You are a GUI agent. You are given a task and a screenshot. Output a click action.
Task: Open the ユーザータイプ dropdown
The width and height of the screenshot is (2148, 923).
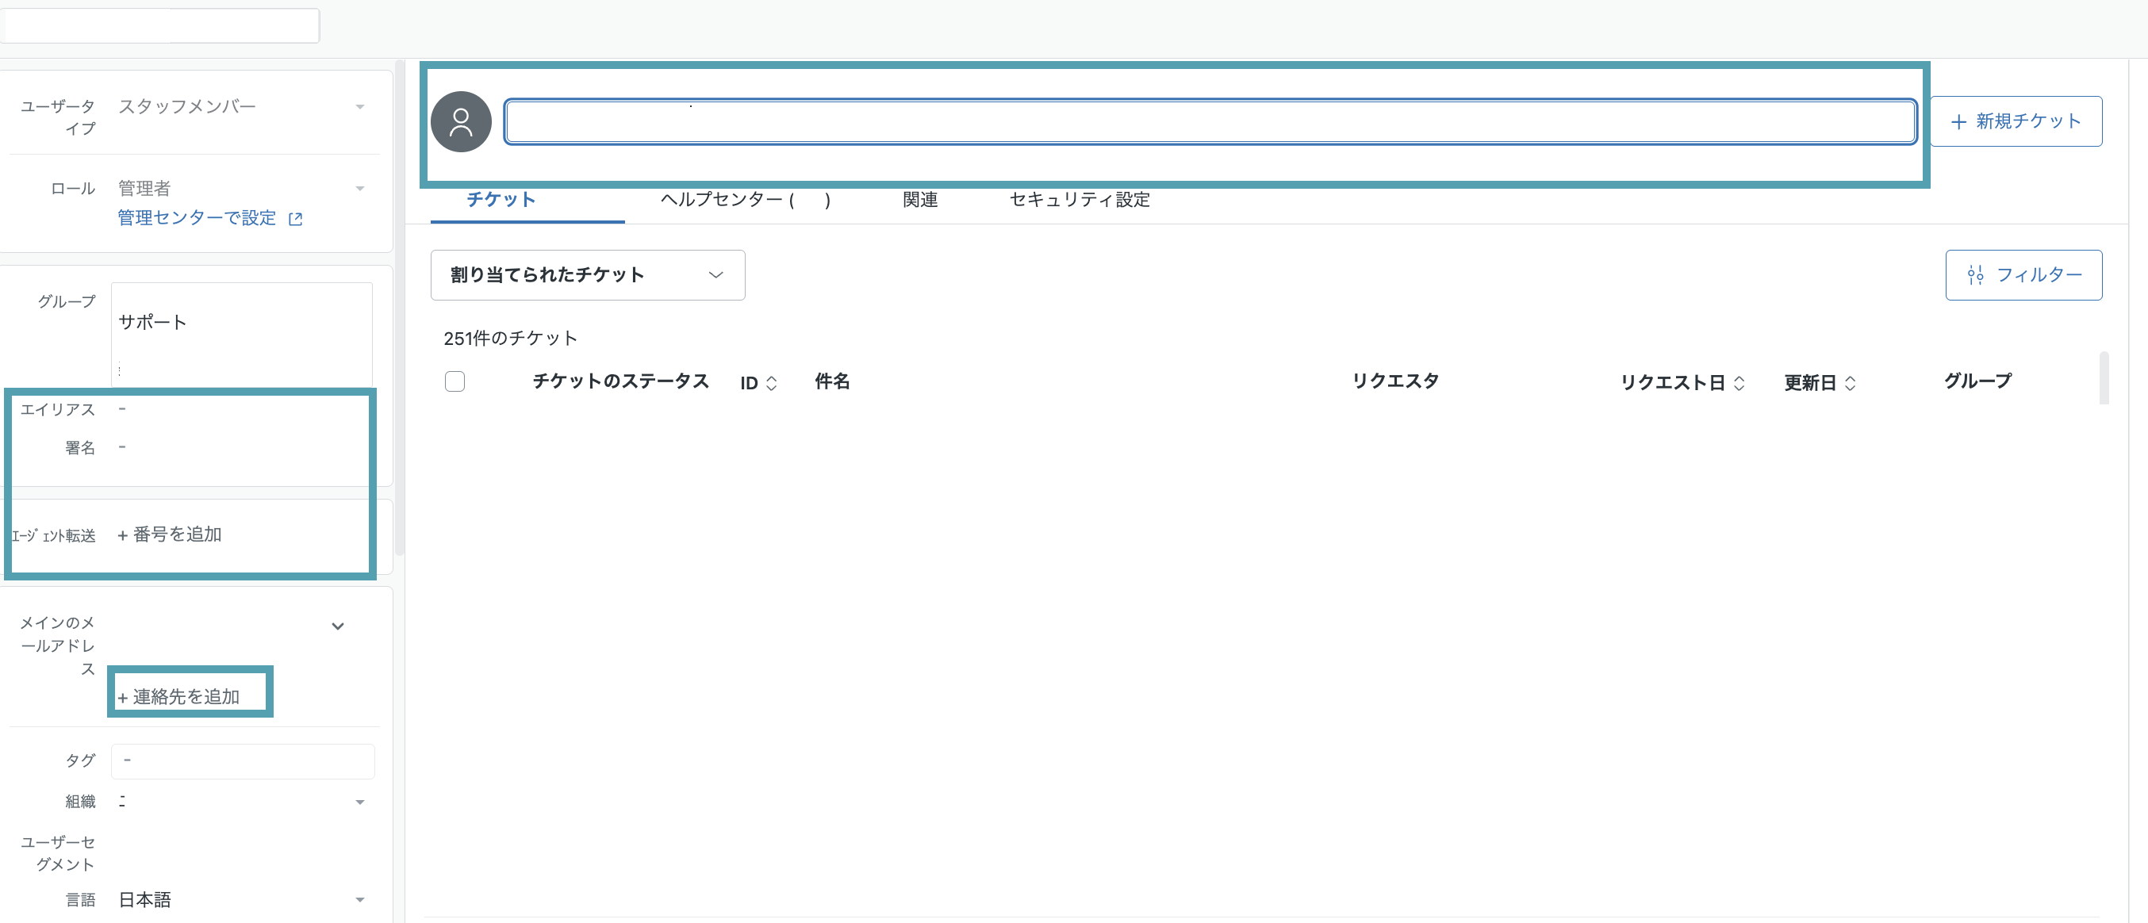point(360,107)
